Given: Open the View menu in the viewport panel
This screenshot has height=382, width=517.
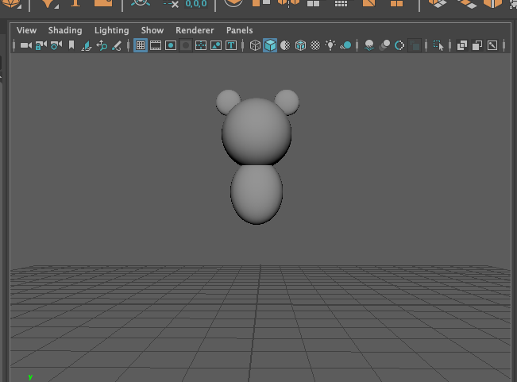Looking at the screenshot, I should [26, 30].
